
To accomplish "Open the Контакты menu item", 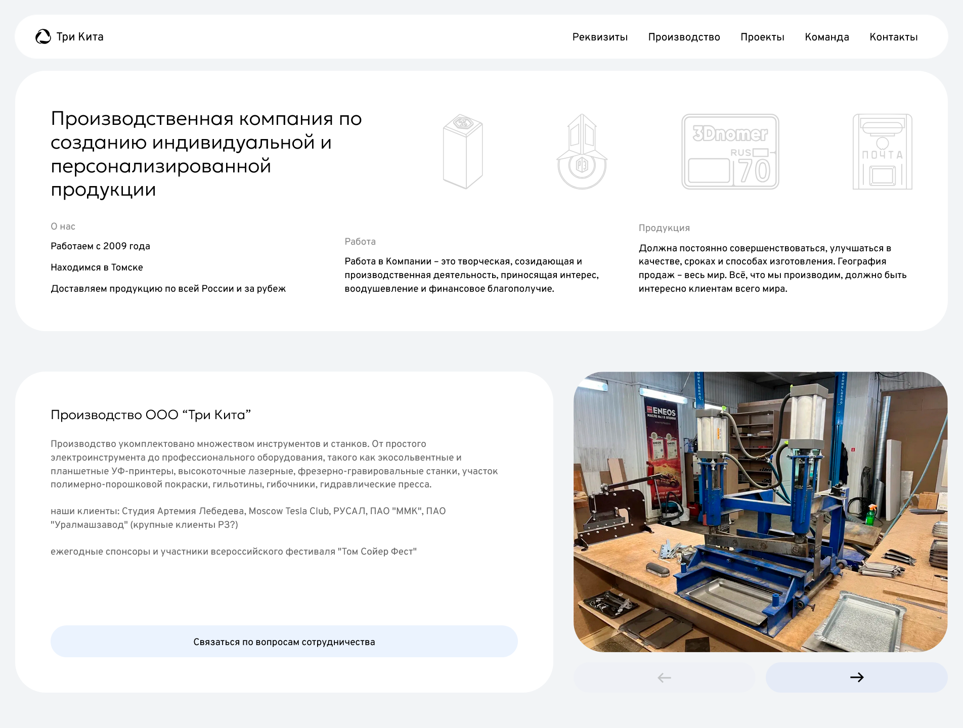I will point(893,37).
